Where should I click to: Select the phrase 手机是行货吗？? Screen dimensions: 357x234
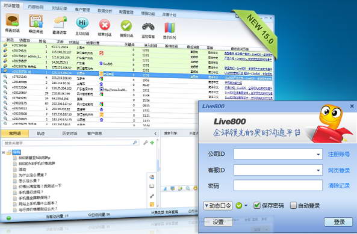pos(31,192)
